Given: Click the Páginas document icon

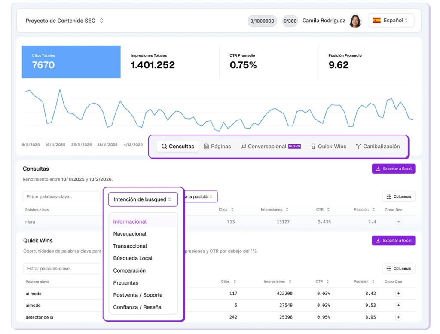Looking at the screenshot, I should coord(206,146).
